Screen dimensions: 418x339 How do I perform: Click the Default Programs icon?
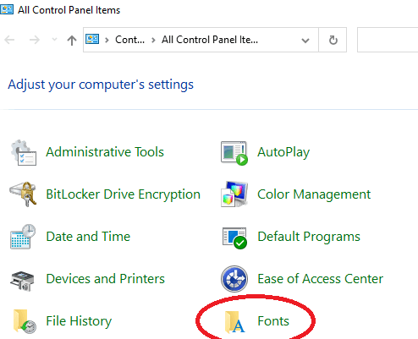[x=234, y=238]
